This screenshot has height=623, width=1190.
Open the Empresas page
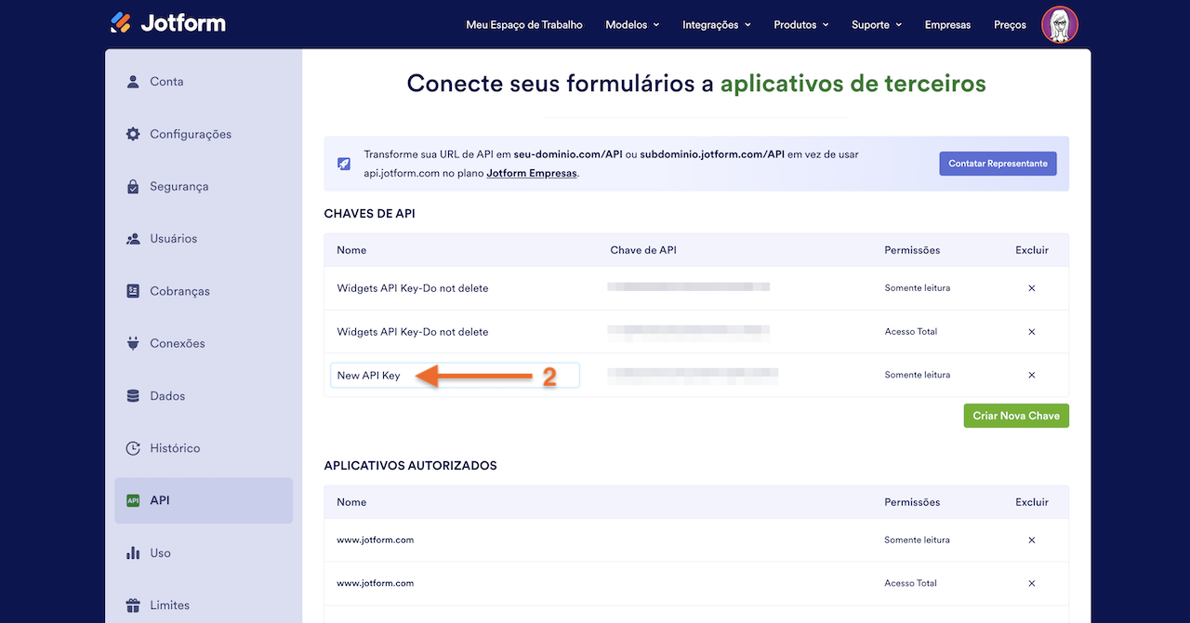point(947,25)
